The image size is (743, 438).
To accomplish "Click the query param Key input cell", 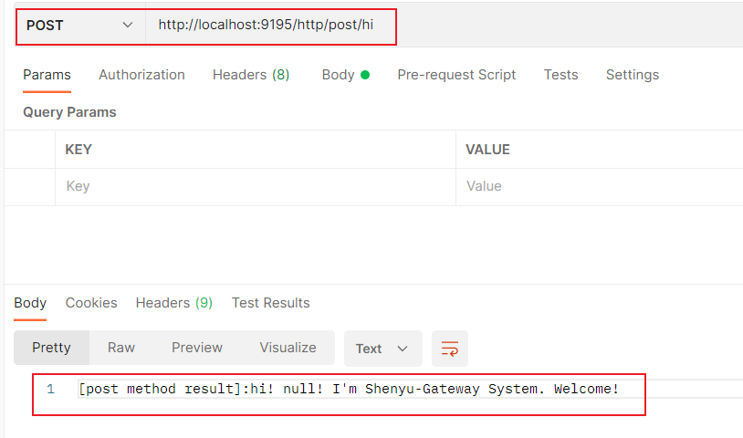I will [256, 186].
